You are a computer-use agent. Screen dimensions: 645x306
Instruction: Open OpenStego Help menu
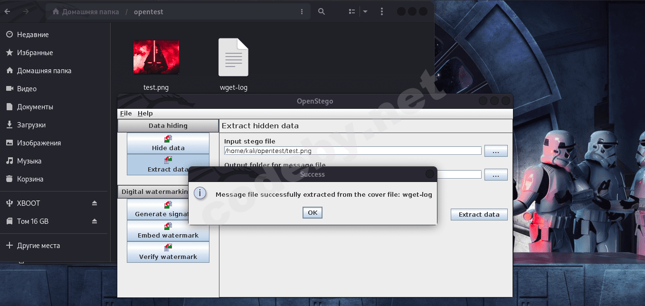[x=145, y=114]
